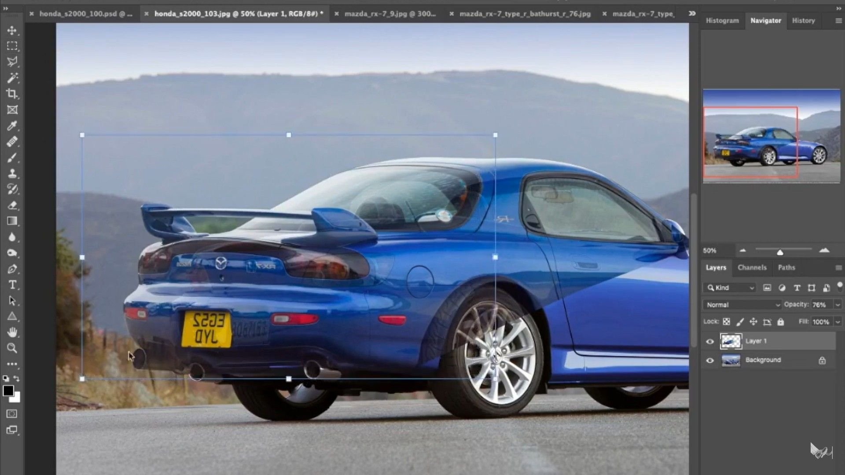The image size is (845, 475).
Task: Enable Lock transparent pixels
Action: pyautogui.click(x=727, y=322)
